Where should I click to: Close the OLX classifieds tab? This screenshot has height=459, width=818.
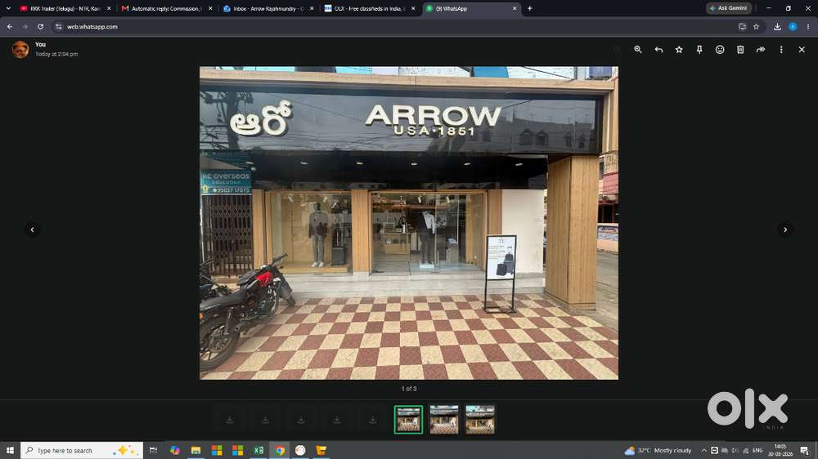(412, 8)
